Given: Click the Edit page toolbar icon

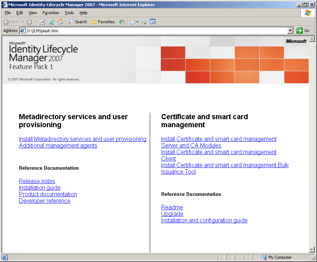Looking at the screenshot, I should 153,22.
